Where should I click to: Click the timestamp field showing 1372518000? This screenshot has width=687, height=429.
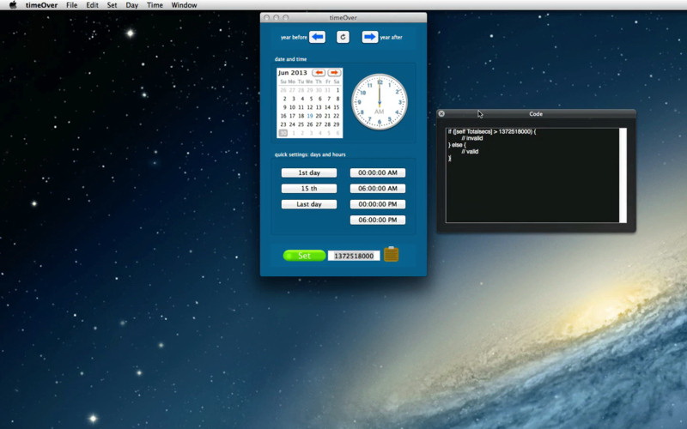click(x=354, y=256)
